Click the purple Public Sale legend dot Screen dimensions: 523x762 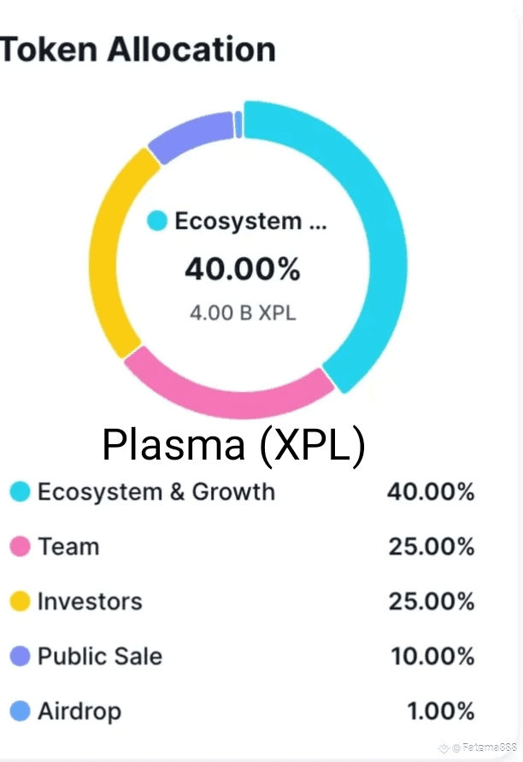point(20,656)
